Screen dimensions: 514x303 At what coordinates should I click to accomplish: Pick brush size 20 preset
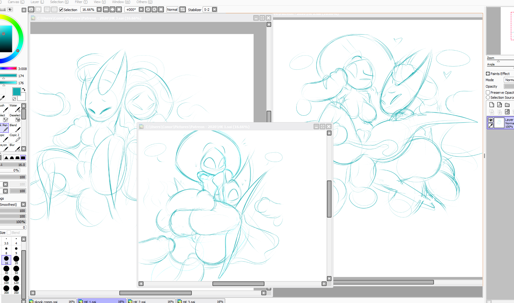(x=16, y=260)
